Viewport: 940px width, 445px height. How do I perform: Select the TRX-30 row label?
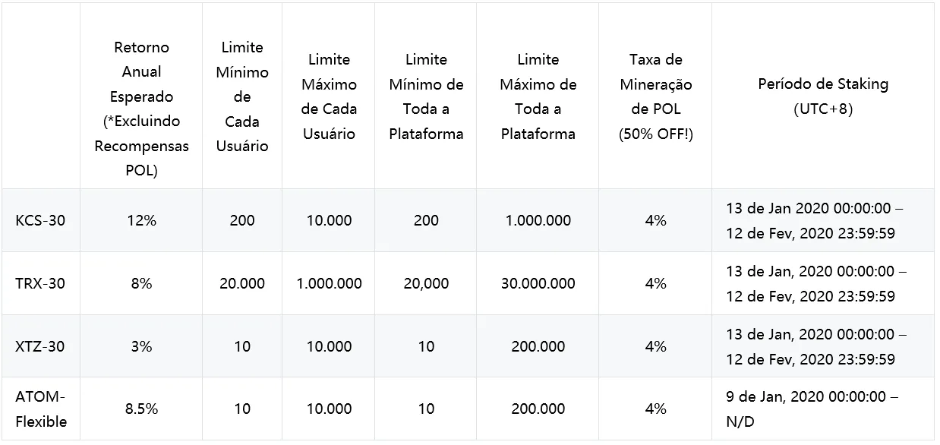(40, 283)
